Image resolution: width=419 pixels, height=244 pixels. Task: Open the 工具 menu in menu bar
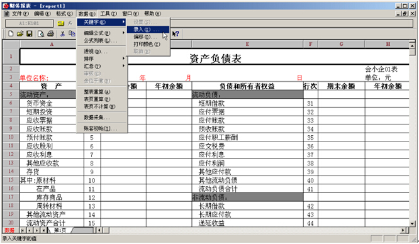tap(108, 14)
